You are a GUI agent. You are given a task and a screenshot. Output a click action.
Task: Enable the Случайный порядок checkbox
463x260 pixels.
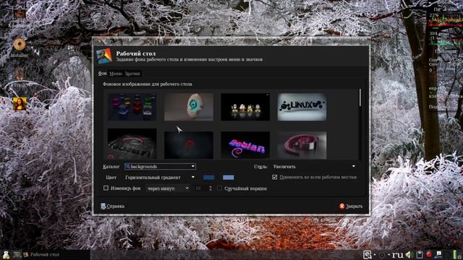click(x=219, y=188)
